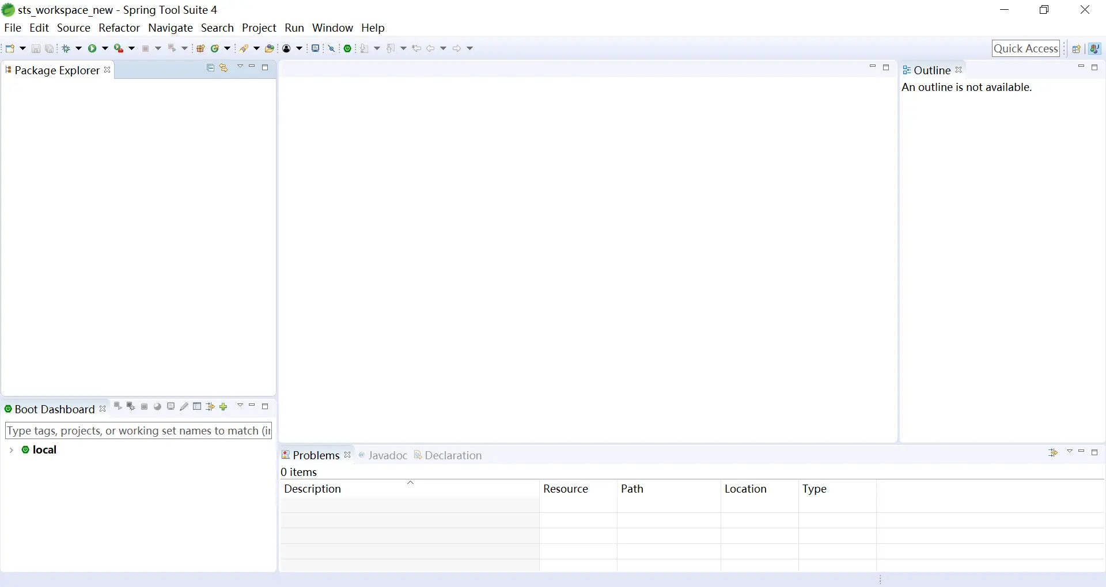Open Package Explorer view menu triangle
Image resolution: width=1106 pixels, height=587 pixels.
coord(240,67)
